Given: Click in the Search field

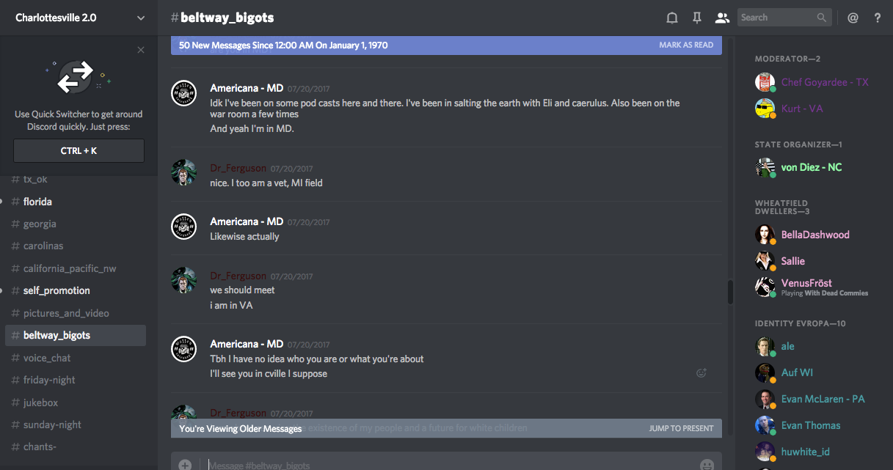Looking at the screenshot, I should point(776,18).
